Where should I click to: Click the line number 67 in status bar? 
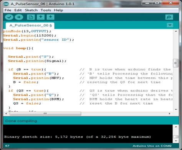point(7,146)
